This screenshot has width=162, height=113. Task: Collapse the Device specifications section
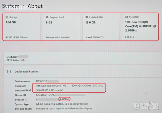coord(83,71)
